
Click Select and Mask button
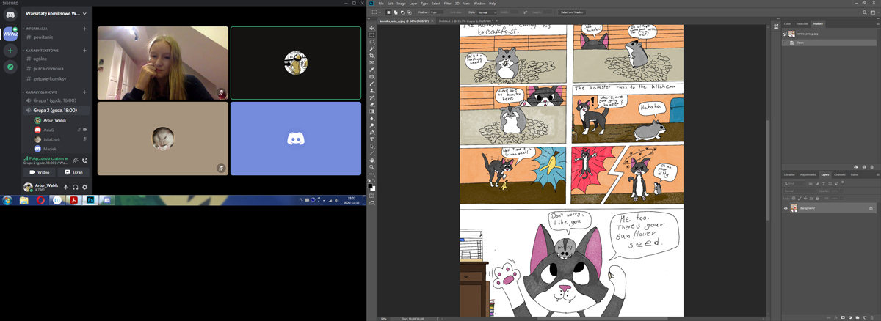pyautogui.click(x=570, y=12)
